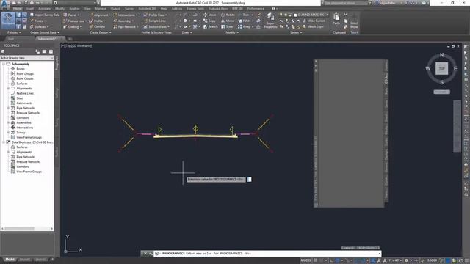Screen dimensions: 470x264
Task: Expand the Survey tree node
Action: tap(8, 132)
